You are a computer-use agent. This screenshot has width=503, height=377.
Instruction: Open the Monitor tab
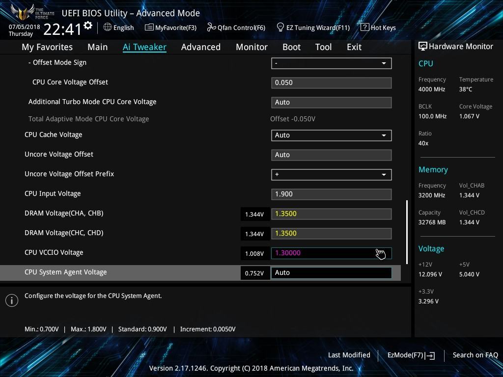coord(251,47)
